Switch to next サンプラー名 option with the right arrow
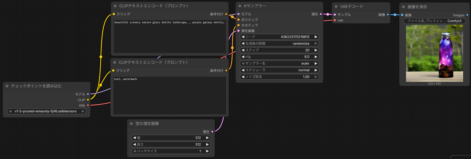 [x=316, y=63]
